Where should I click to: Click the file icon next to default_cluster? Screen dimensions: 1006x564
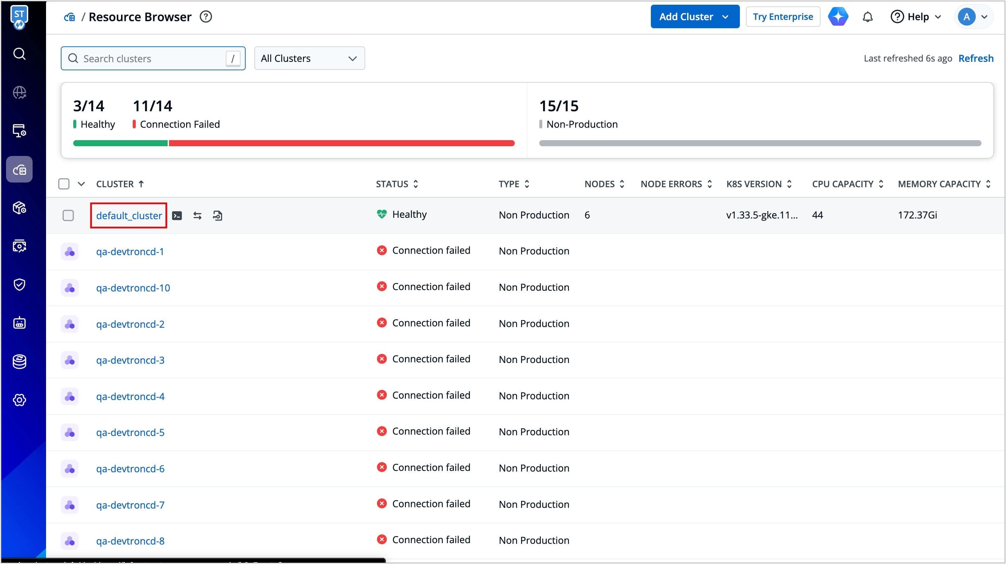coord(217,215)
